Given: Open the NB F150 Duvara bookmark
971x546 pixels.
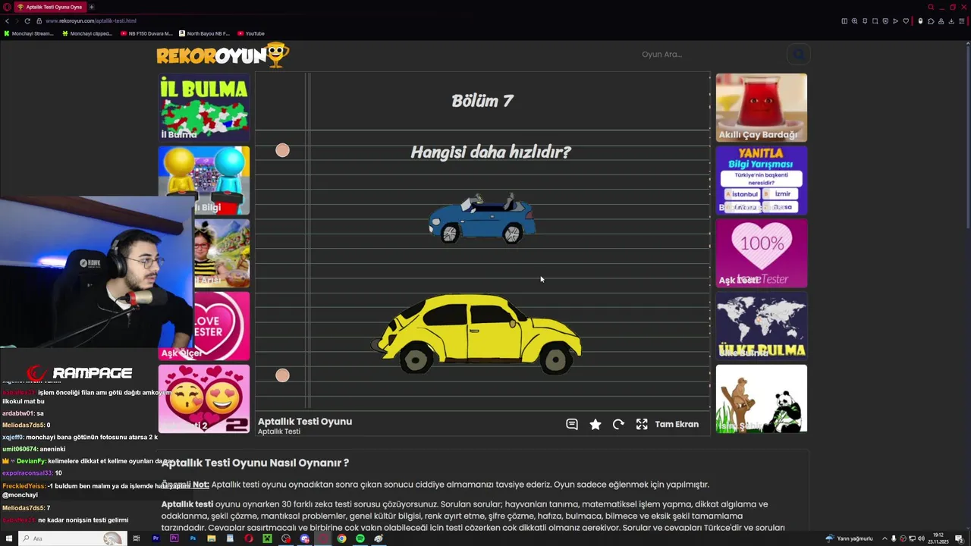Looking at the screenshot, I should pos(146,33).
